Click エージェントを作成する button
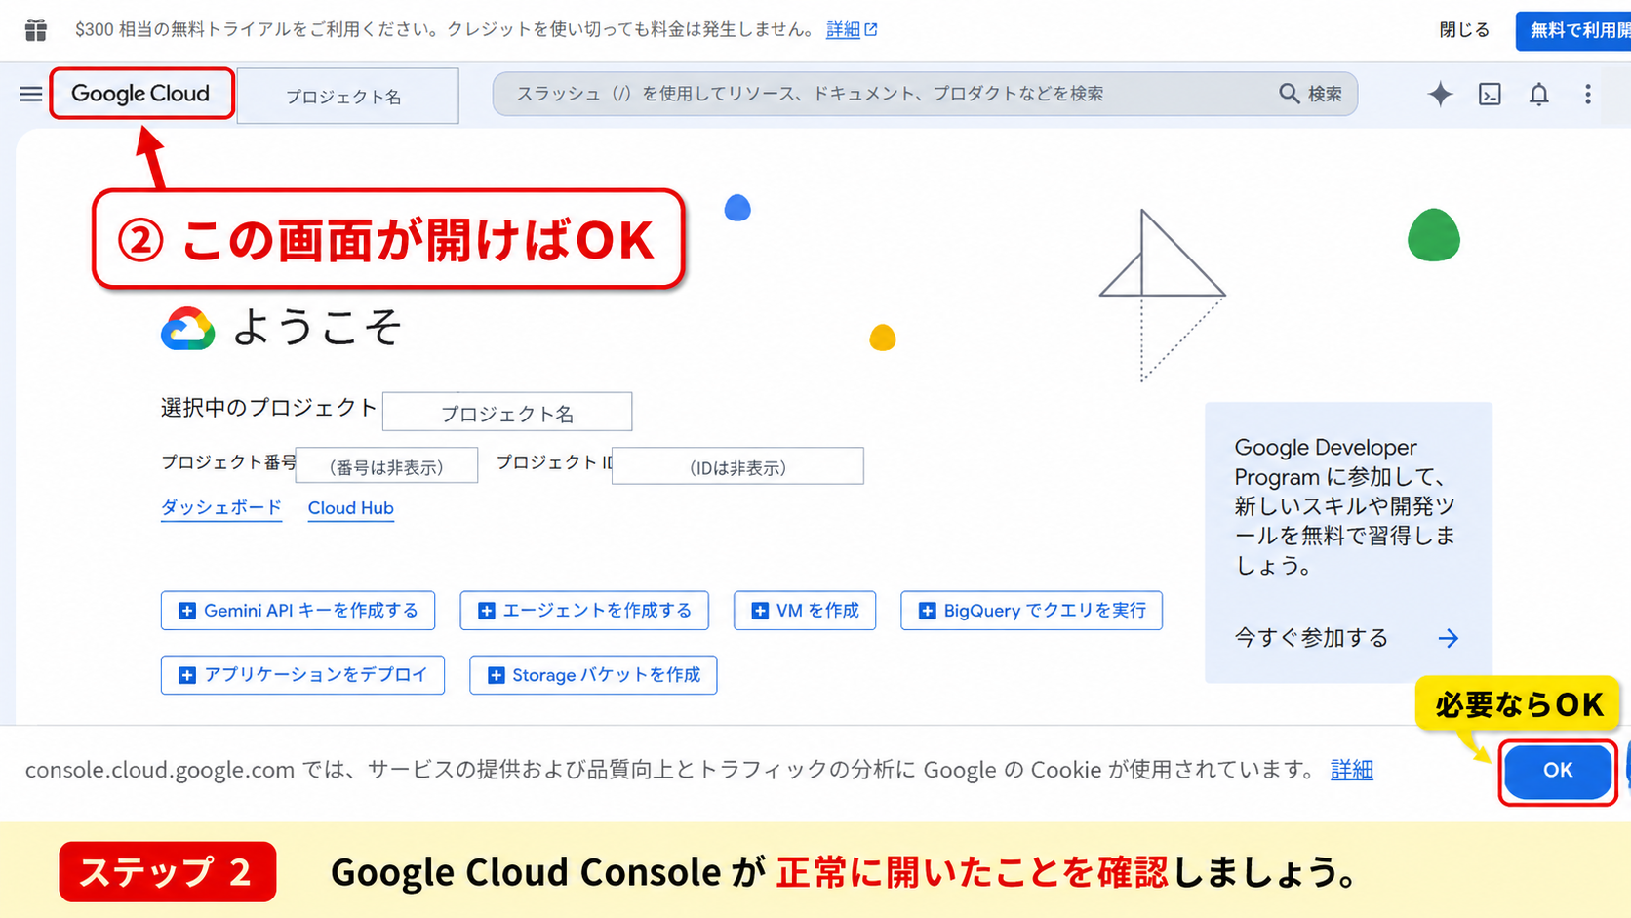The width and height of the screenshot is (1631, 918). click(x=584, y=611)
